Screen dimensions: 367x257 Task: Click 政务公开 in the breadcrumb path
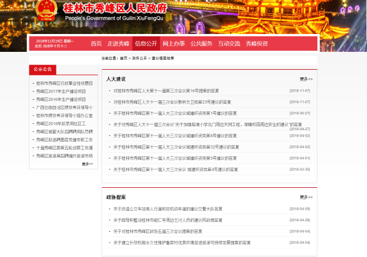coord(138,58)
